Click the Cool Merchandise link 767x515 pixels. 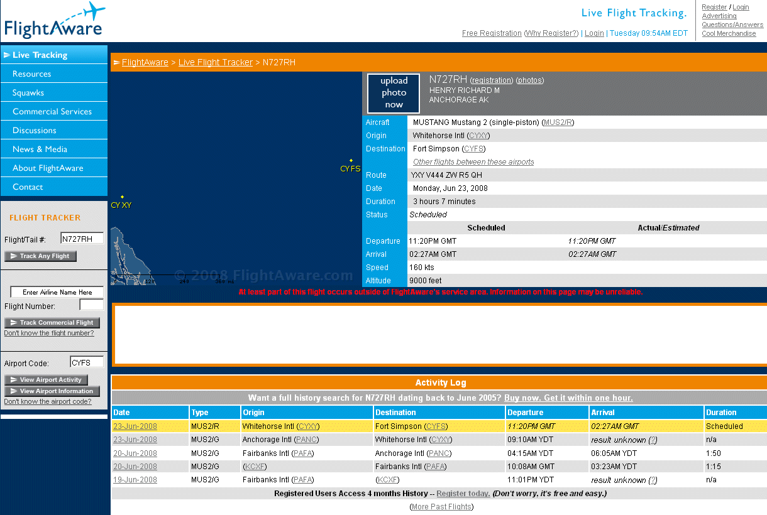pyautogui.click(x=729, y=34)
